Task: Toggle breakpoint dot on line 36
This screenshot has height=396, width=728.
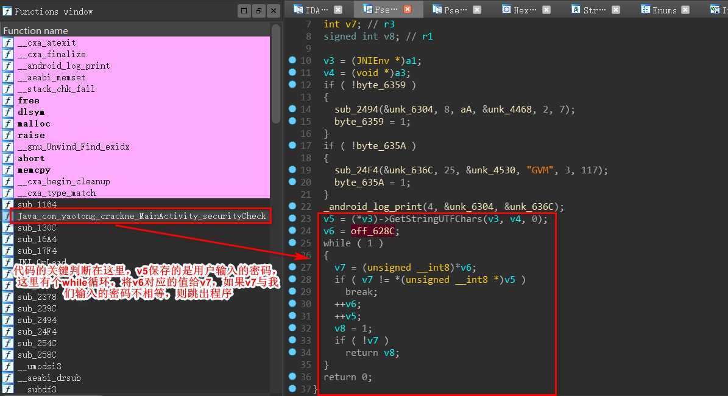Action: tap(292, 376)
